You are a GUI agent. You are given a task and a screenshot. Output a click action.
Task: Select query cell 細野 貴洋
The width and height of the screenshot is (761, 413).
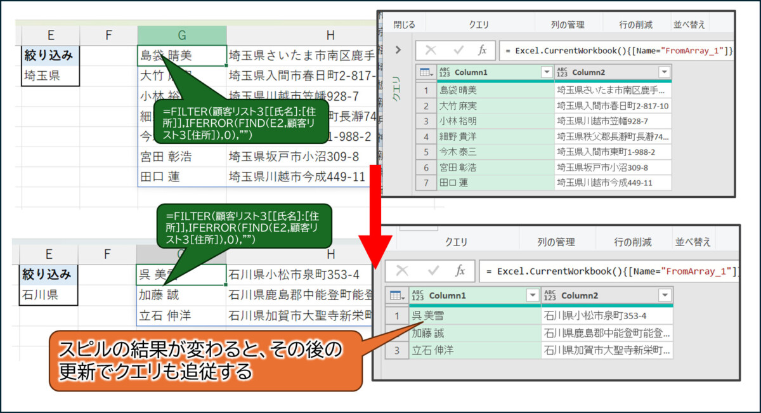coord(495,136)
